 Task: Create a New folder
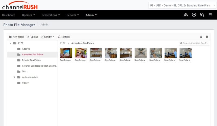(x=17, y=37)
